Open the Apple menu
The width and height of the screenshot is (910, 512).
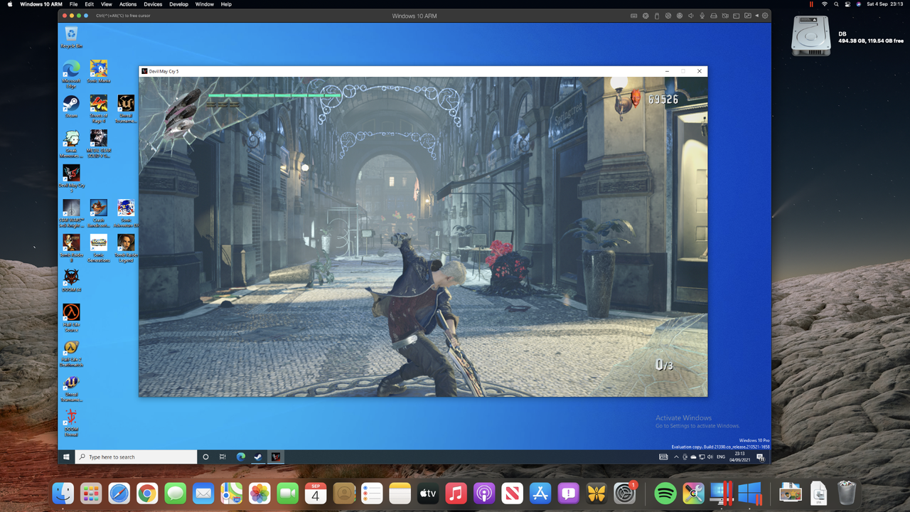10,4
